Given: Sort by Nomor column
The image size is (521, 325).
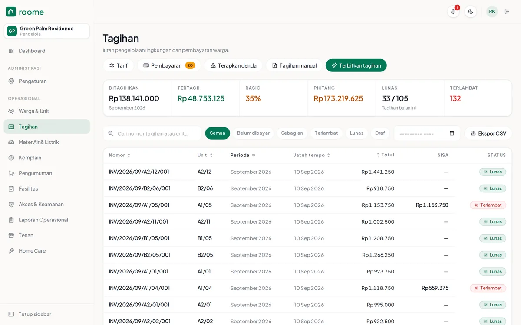Looking at the screenshot, I should (x=119, y=155).
